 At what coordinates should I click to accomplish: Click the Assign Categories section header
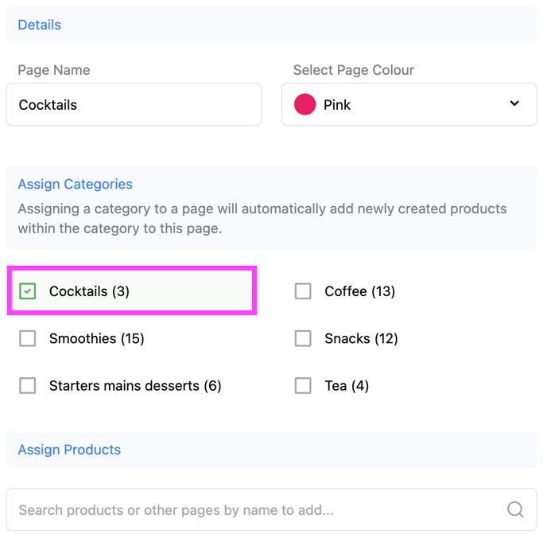[75, 184]
